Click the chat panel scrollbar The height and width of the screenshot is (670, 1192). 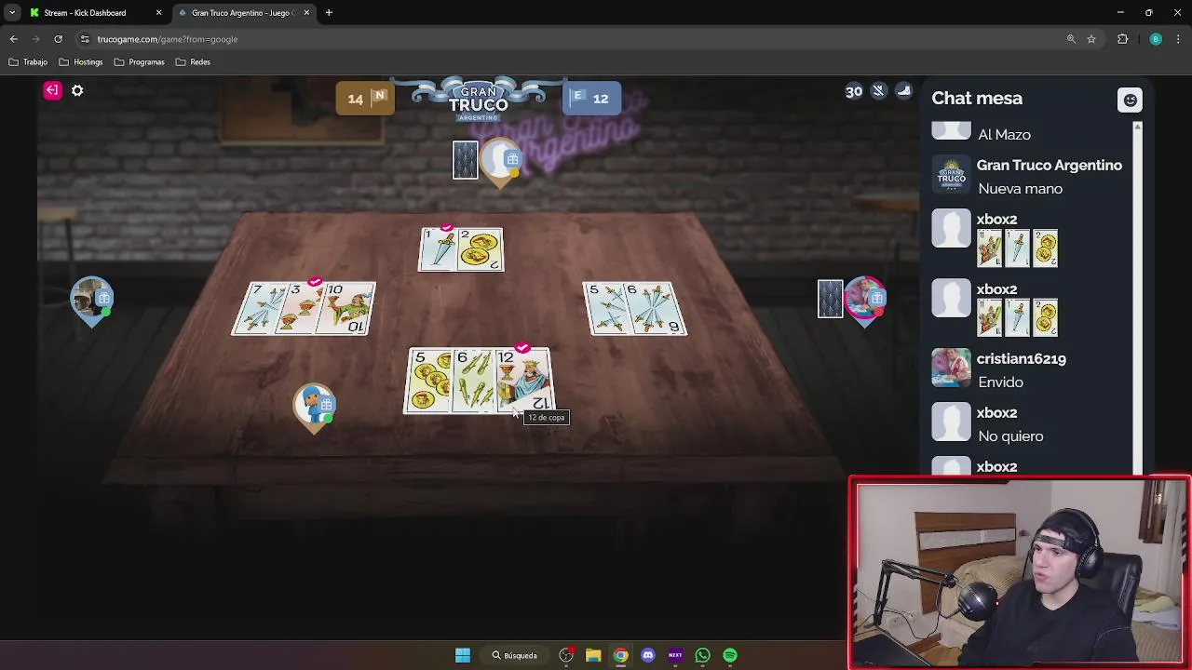[x=1137, y=298]
